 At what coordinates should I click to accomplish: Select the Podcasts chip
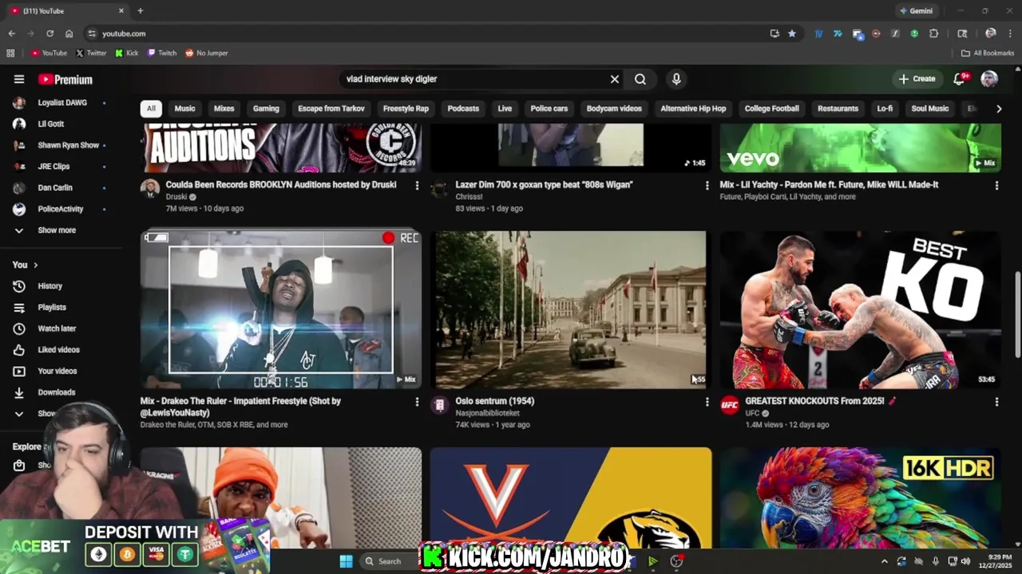tap(463, 108)
